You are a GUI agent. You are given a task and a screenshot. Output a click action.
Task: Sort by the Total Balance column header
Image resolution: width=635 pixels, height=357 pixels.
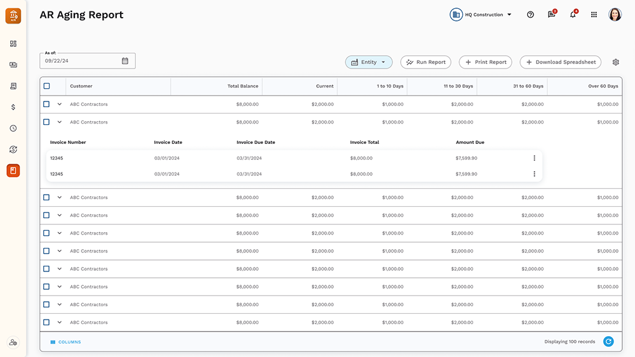pyautogui.click(x=243, y=86)
